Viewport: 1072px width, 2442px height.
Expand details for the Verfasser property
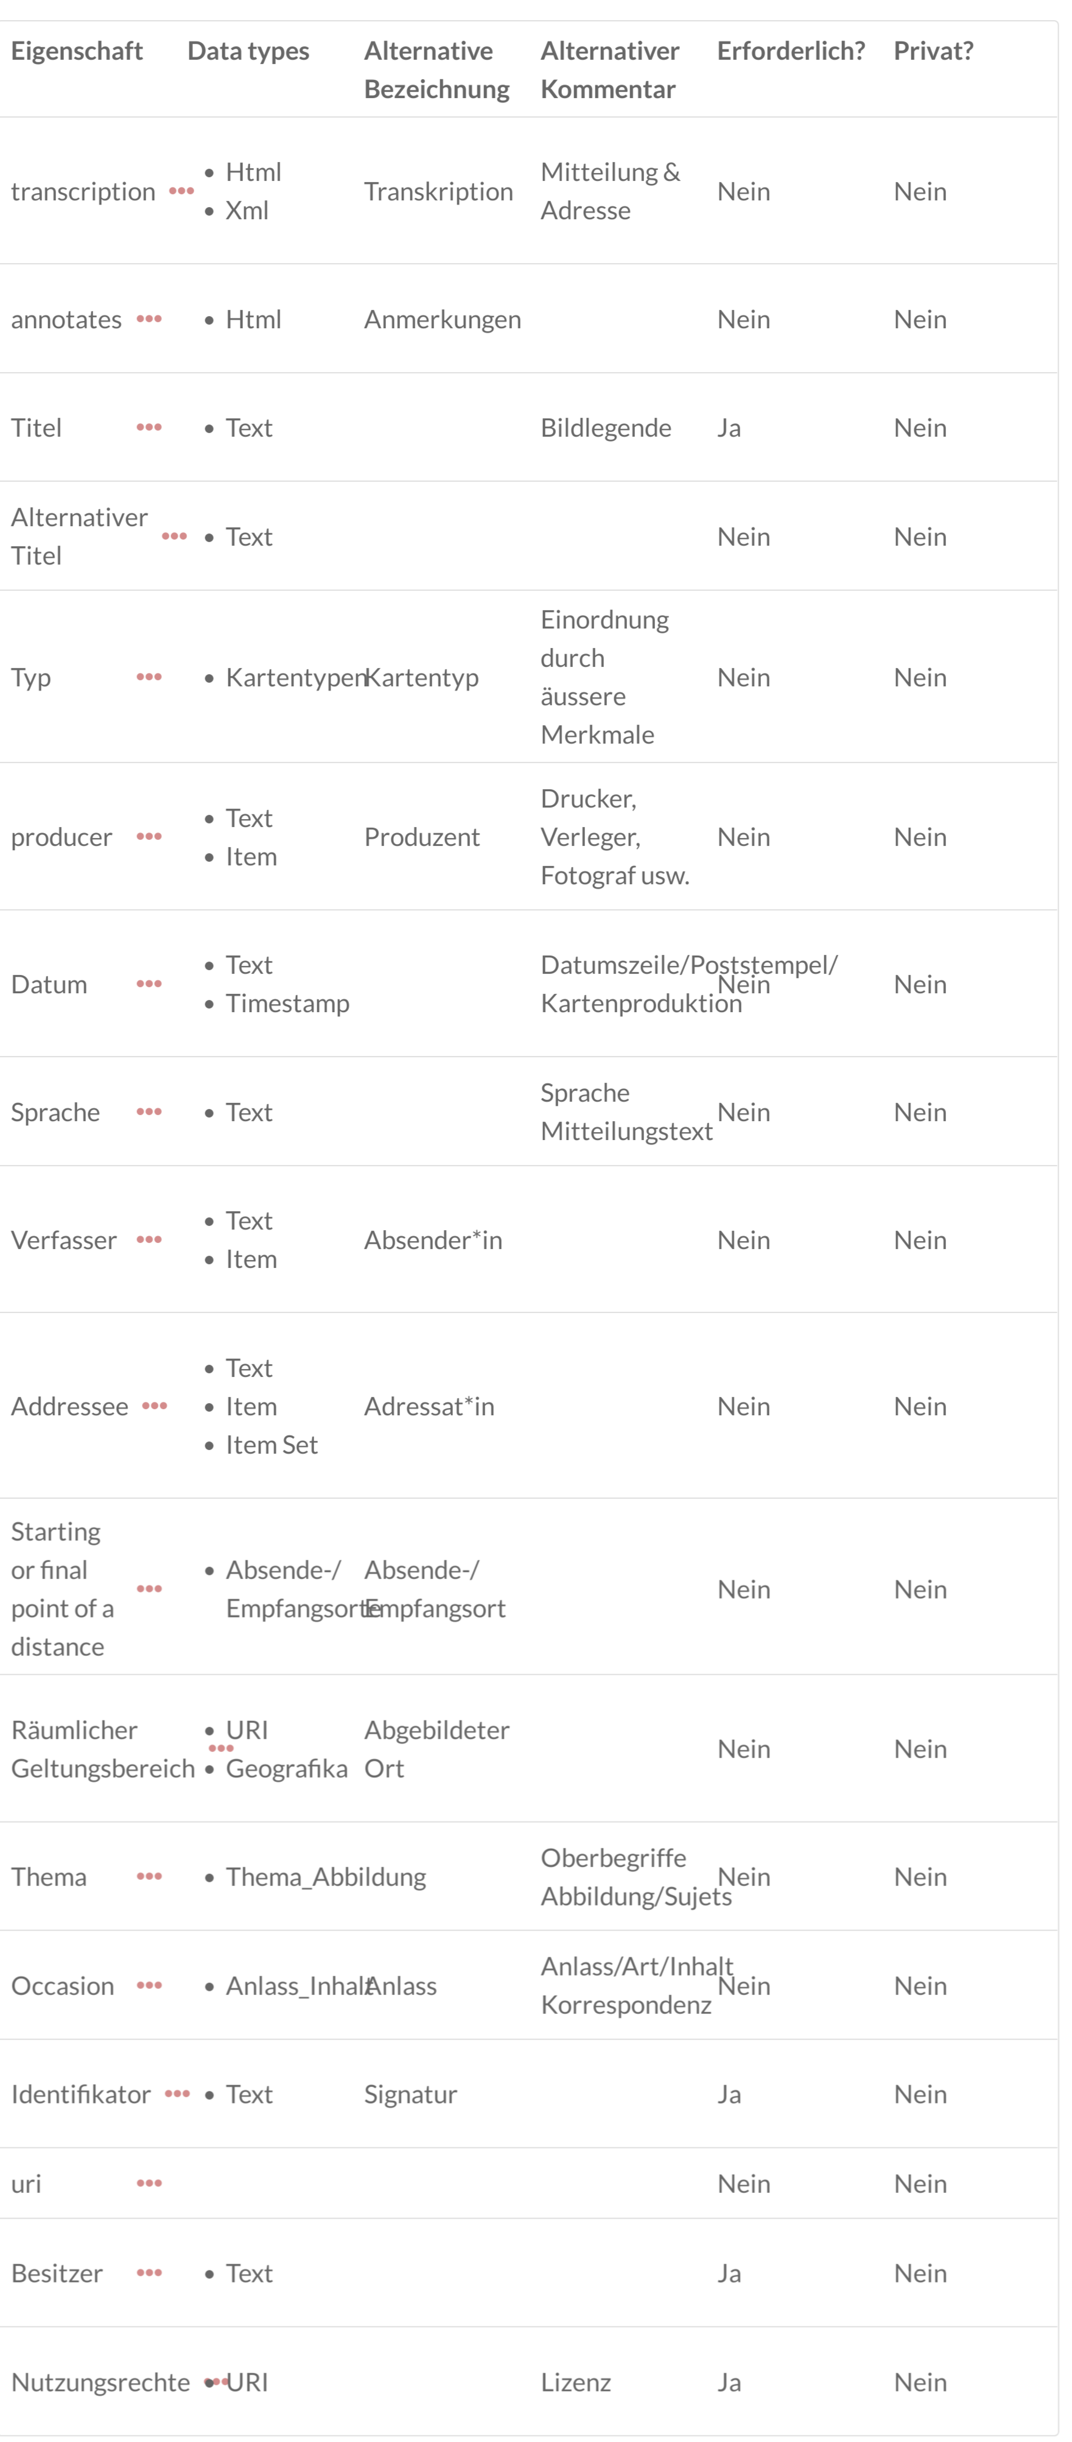(149, 1239)
